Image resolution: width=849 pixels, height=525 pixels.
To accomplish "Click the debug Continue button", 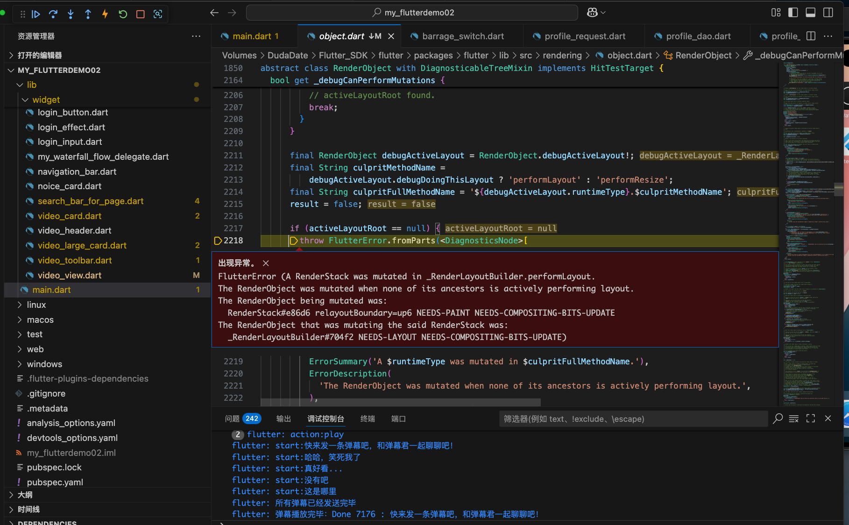I will [35, 14].
